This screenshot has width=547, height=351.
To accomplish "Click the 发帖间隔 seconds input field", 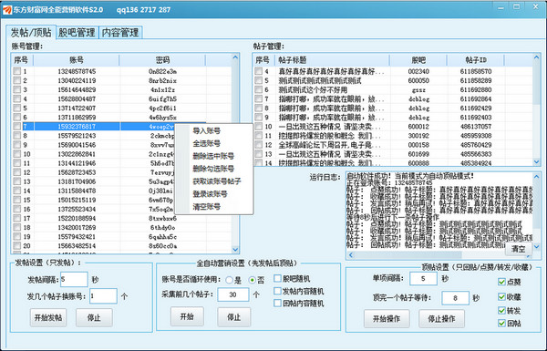I will 74,280.
